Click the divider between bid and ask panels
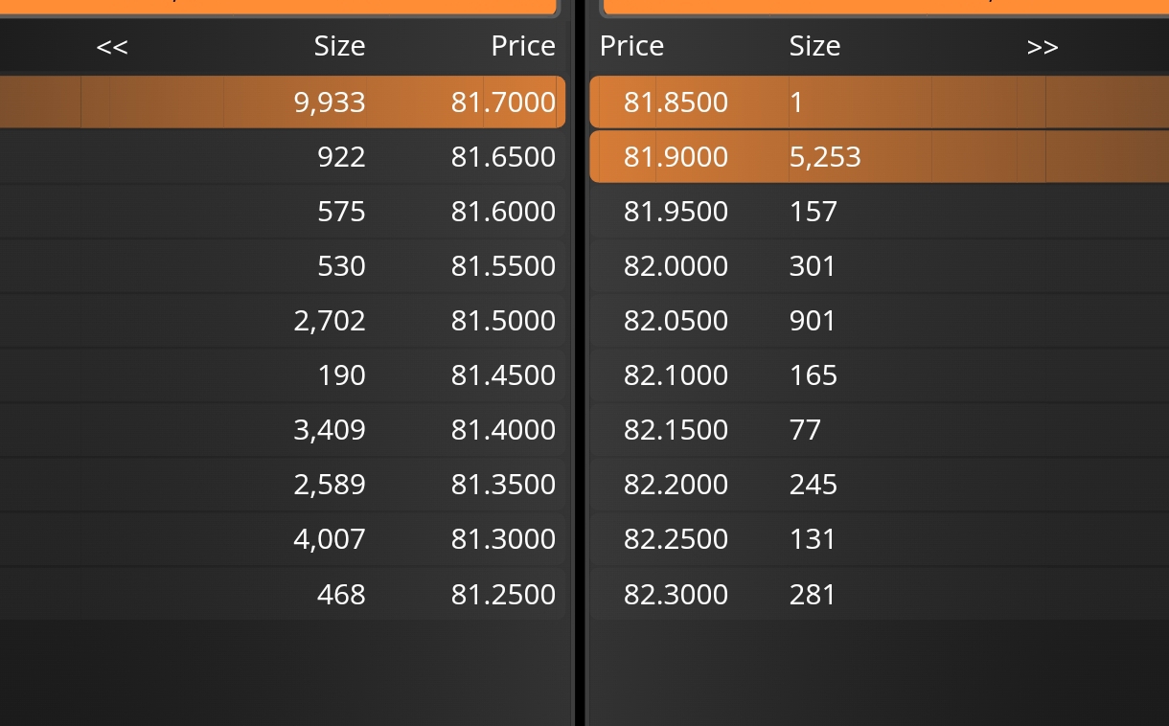Image resolution: width=1169 pixels, height=726 pixels. [579, 363]
